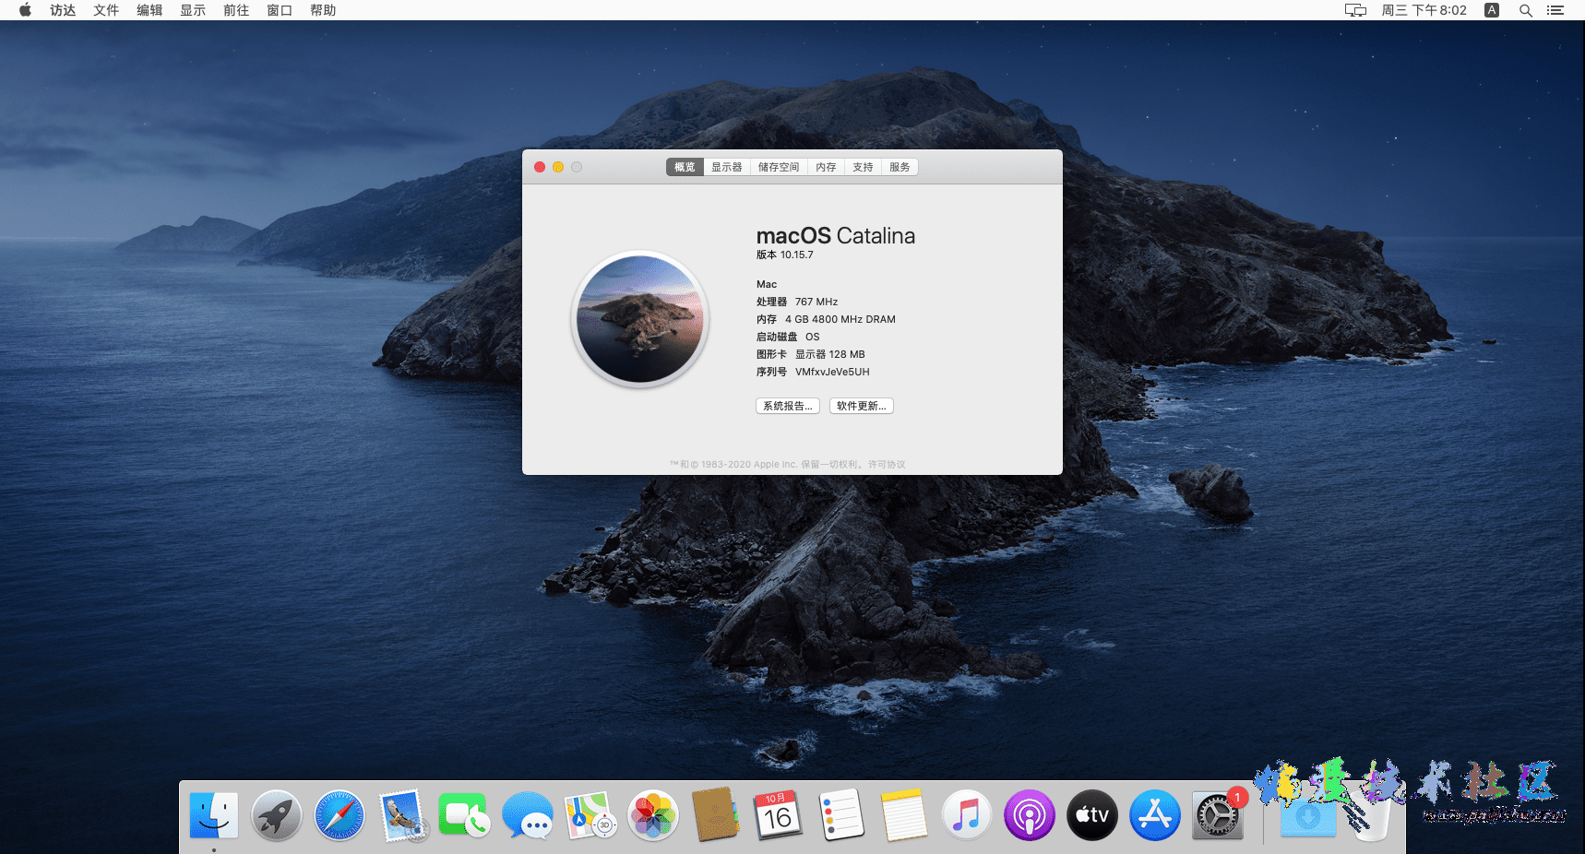
Task: Switch to the 显示器 tab
Action: (727, 167)
